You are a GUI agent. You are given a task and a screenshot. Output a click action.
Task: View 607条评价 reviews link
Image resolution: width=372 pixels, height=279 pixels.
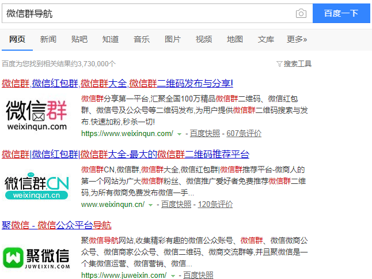[244, 133]
